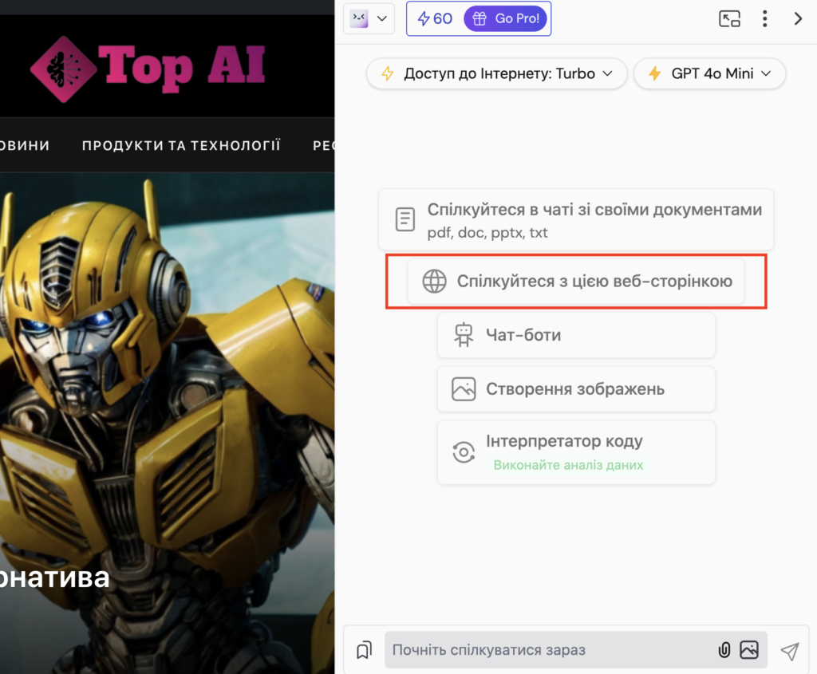Focus the Почніть спілкуватися зараз input field

[551, 650]
